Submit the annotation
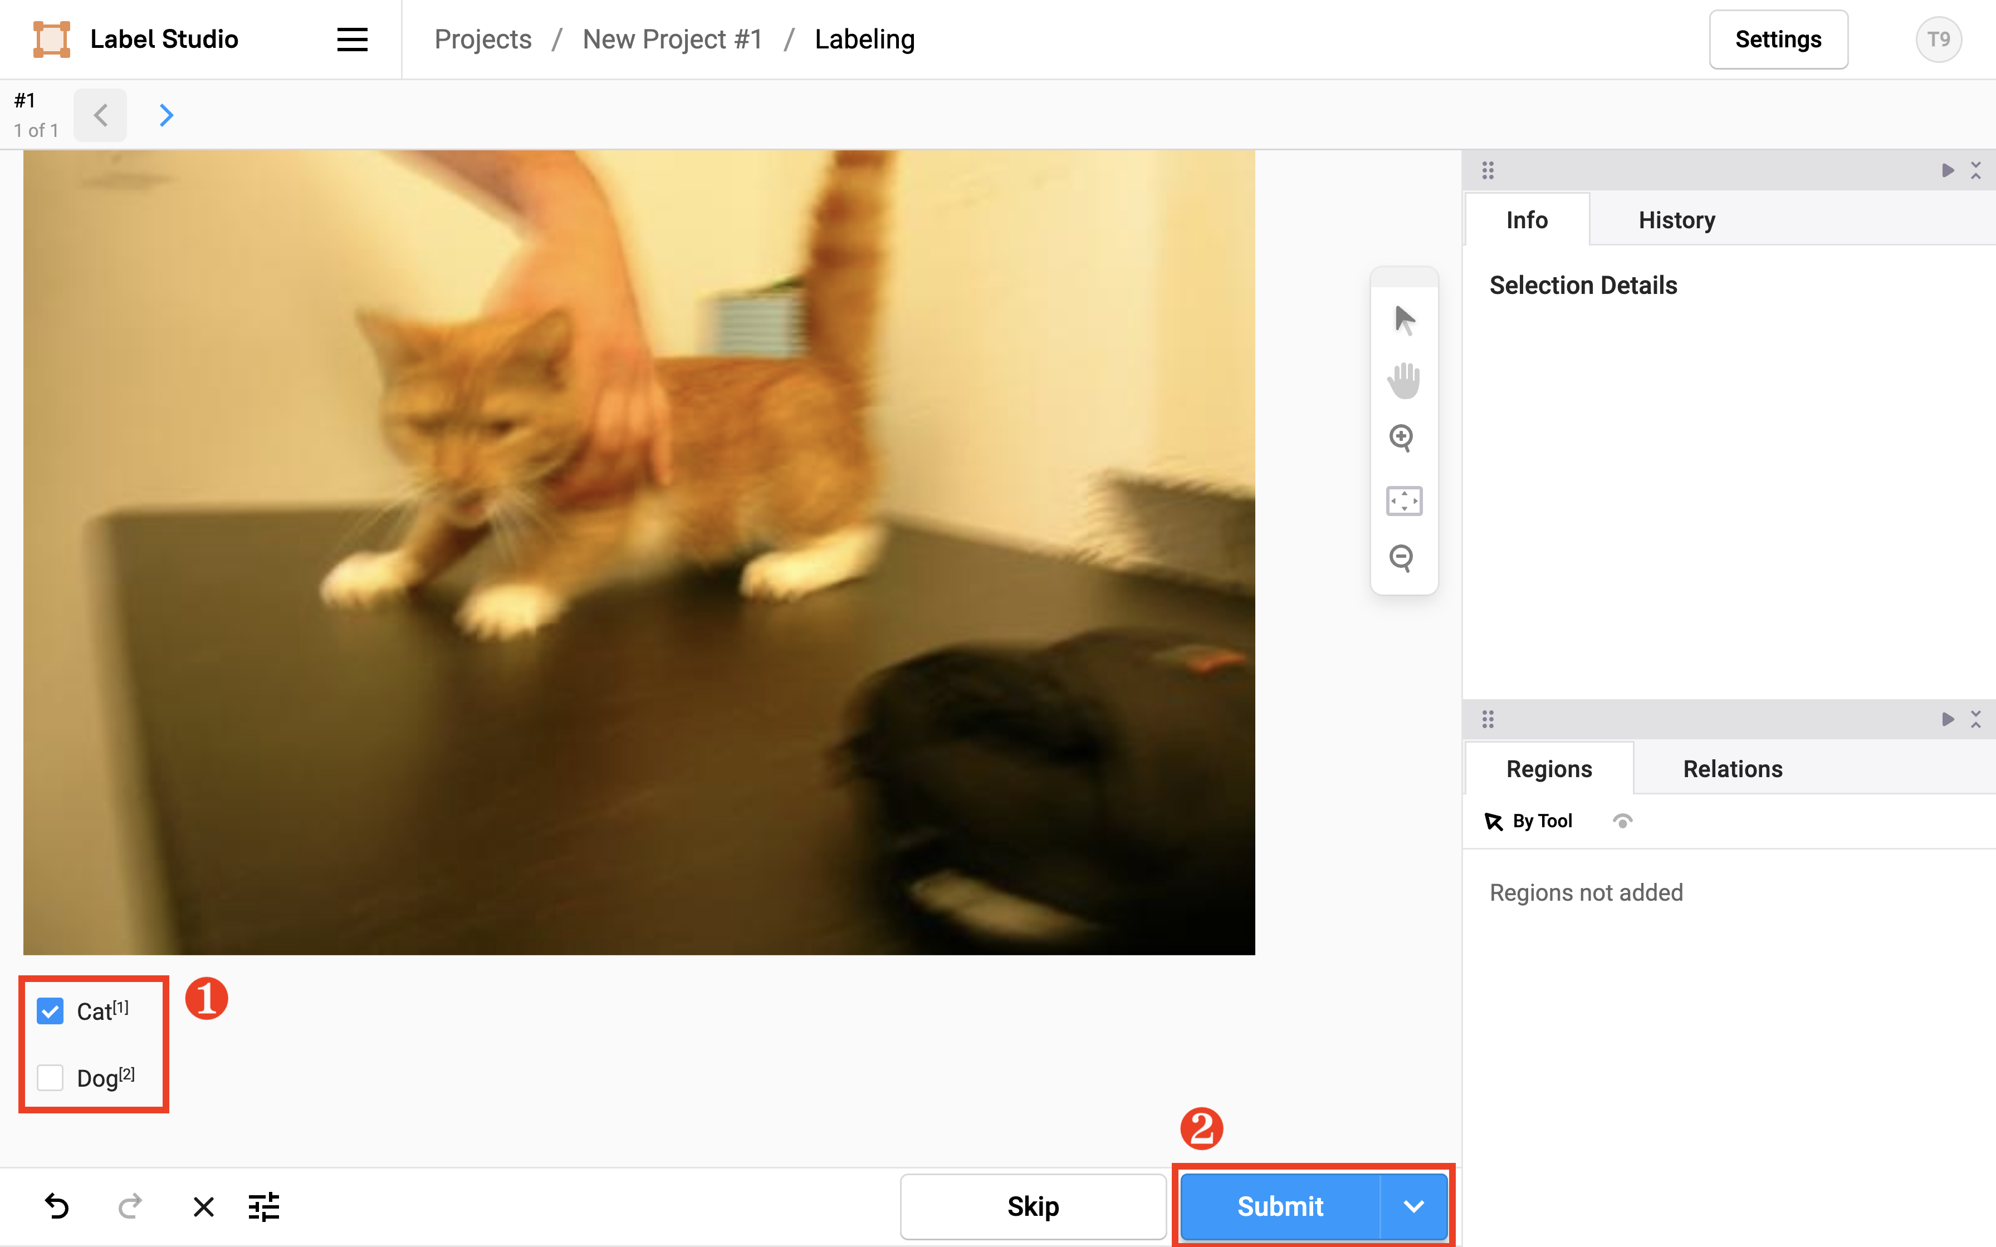Image resolution: width=1996 pixels, height=1247 pixels. point(1280,1206)
